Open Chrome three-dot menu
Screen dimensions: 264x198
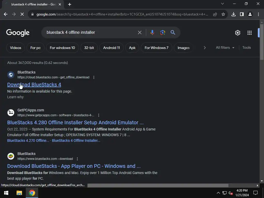(x=258, y=14)
